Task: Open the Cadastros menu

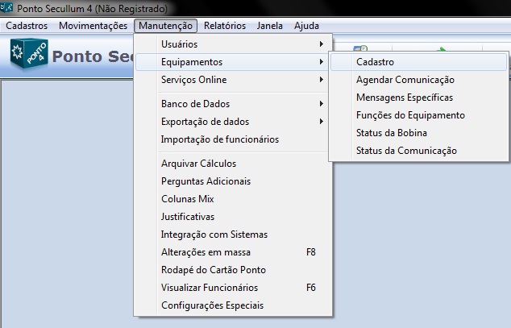Action: pos(27,26)
